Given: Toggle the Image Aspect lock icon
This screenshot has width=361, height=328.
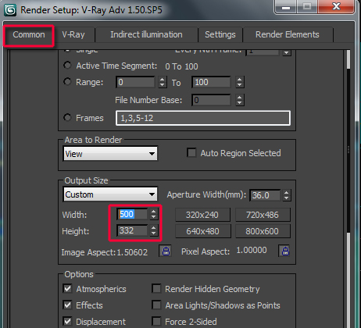Looking at the screenshot, I should [166, 251].
